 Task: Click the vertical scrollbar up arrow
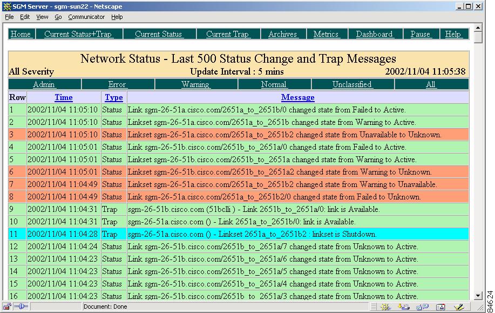tap(478, 28)
